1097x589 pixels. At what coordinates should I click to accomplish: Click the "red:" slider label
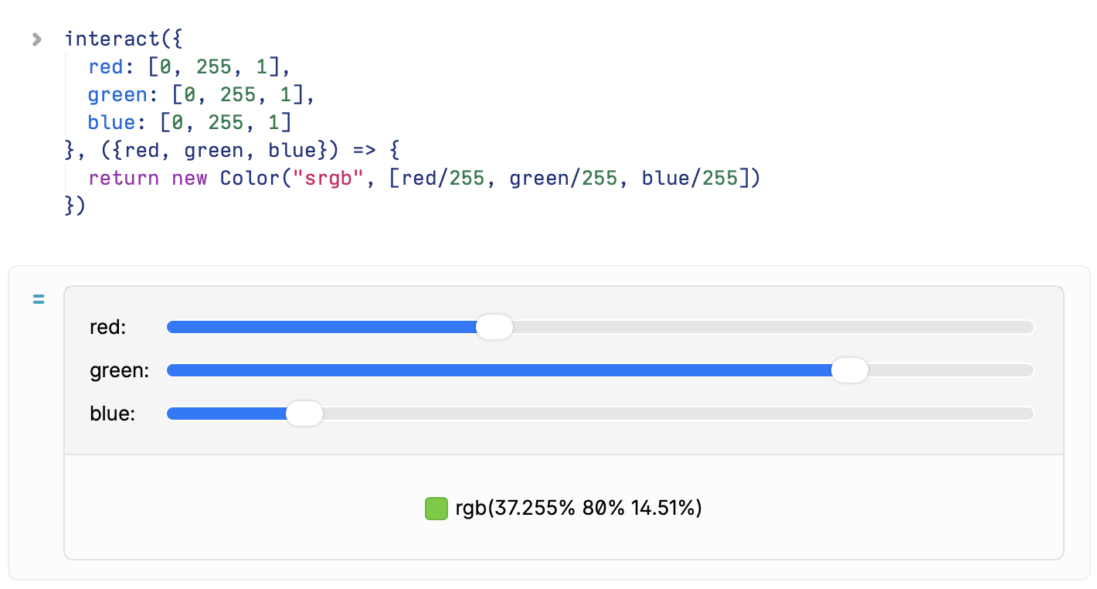click(107, 328)
